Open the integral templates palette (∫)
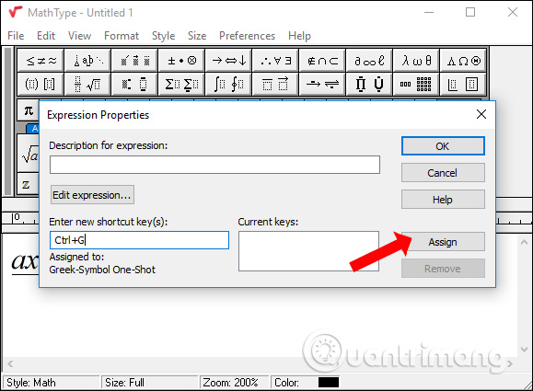Screen dimensions: 533x391 pos(228,84)
